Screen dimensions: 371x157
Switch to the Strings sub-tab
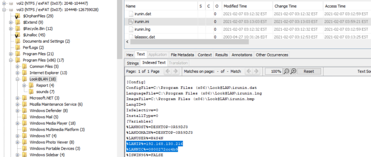[133, 63]
